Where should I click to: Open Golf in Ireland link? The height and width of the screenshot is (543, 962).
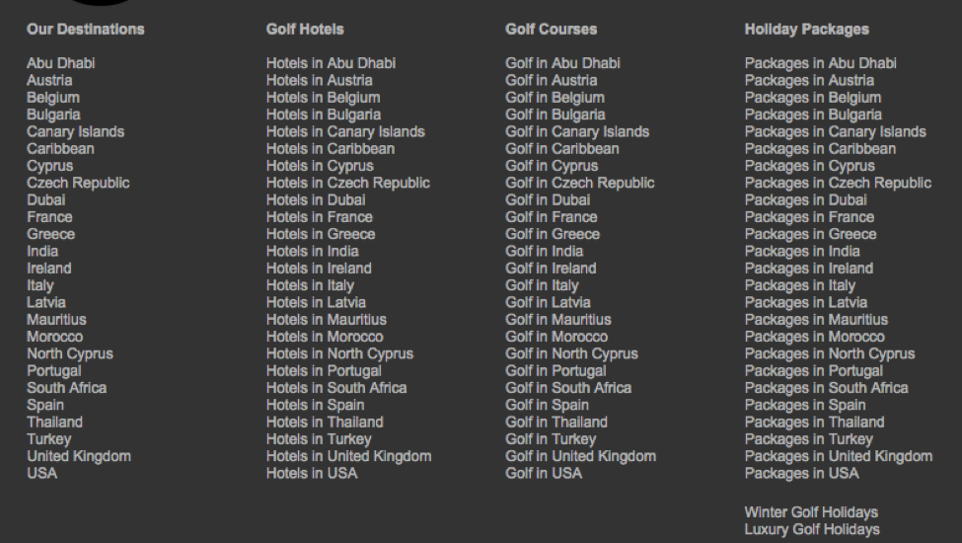[551, 269]
